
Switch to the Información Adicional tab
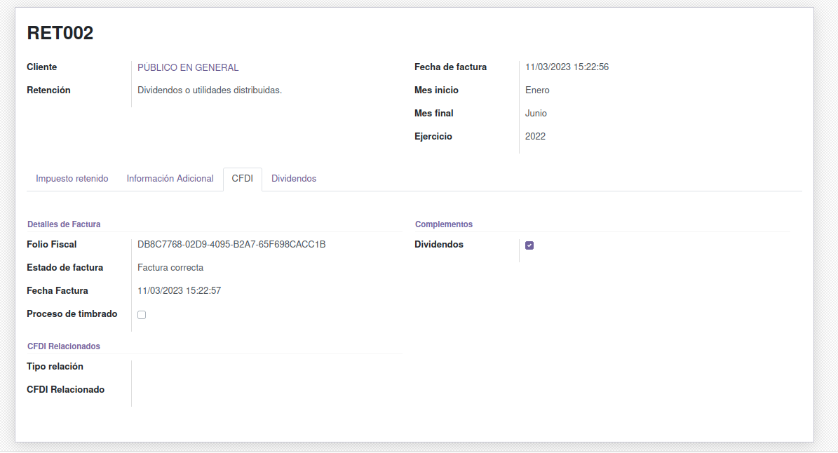[170, 179]
